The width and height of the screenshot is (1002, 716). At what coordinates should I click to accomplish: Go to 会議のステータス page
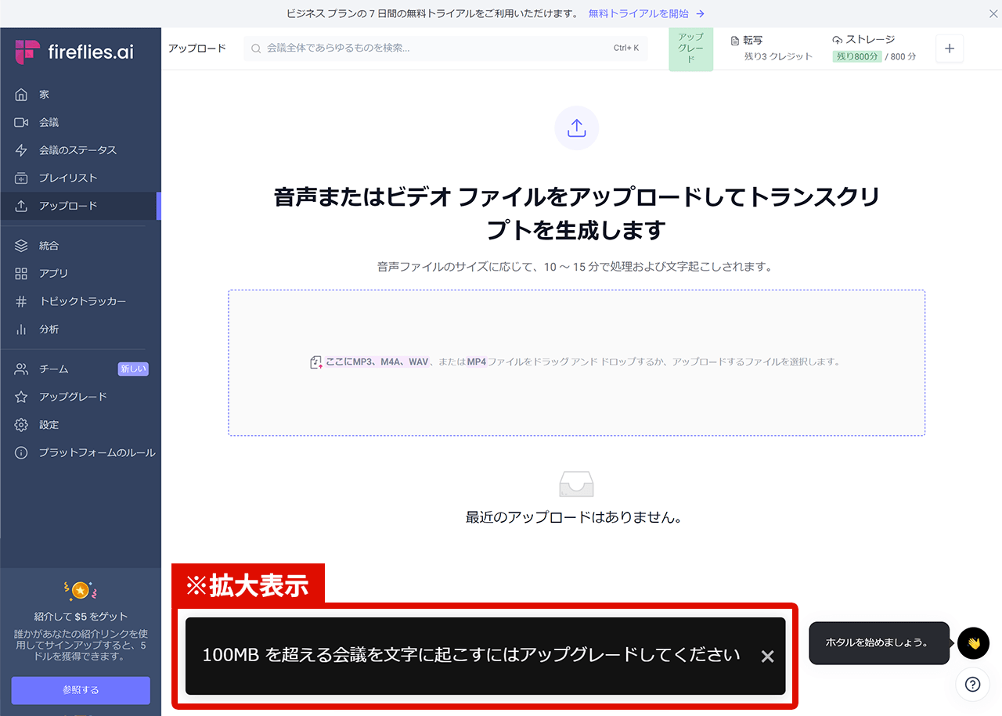pyautogui.click(x=80, y=150)
